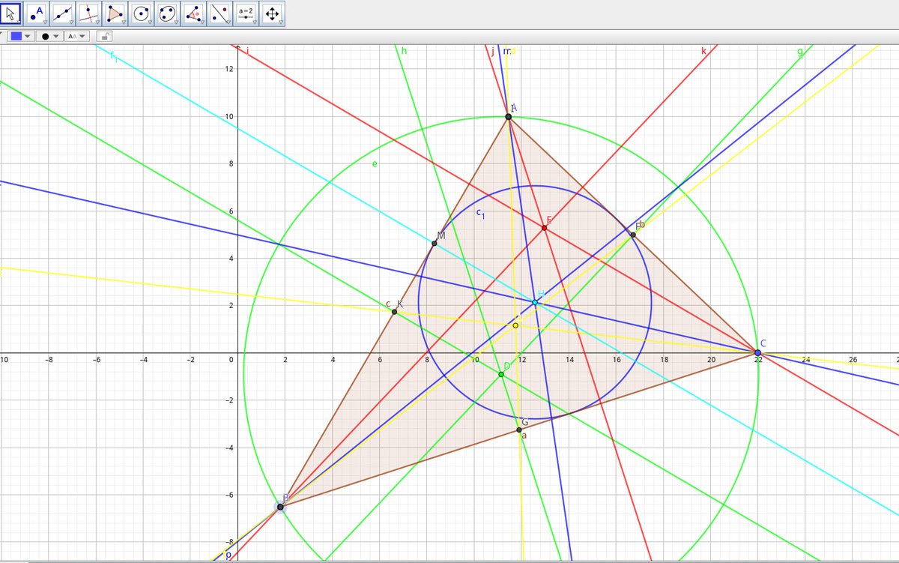Select vertex point A of the triangle
This screenshot has width=899, height=563.
(x=509, y=116)
